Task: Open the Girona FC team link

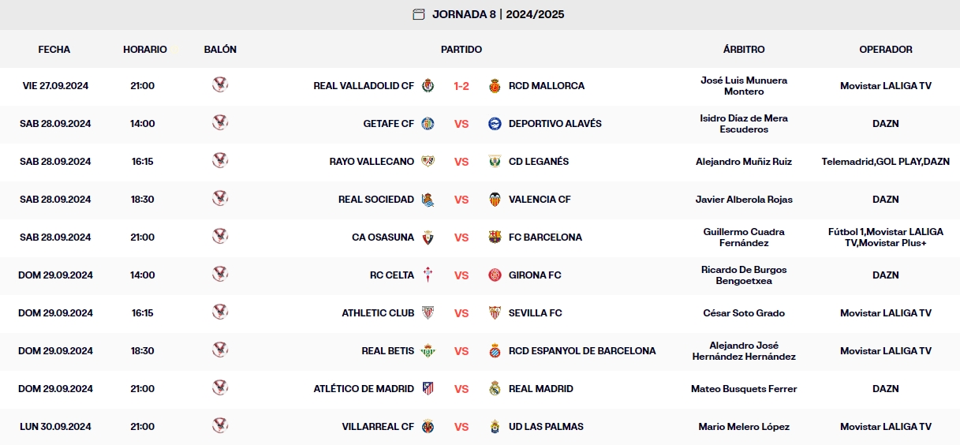Action: [535, 275]
